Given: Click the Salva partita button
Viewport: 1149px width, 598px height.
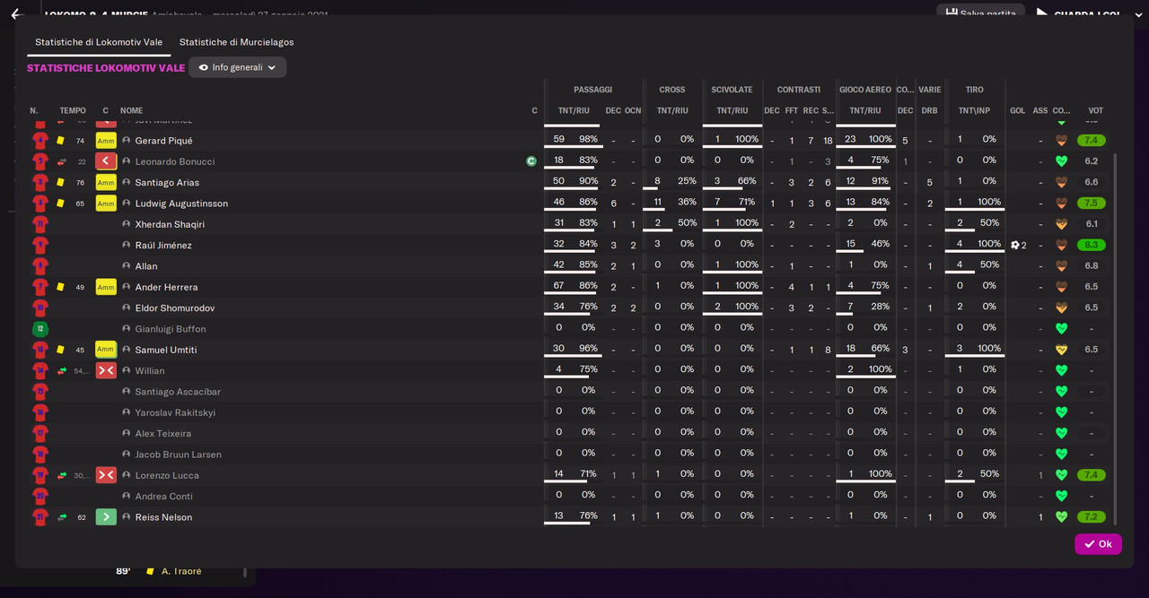Looking at the screenshot, I should click(980, 13).
